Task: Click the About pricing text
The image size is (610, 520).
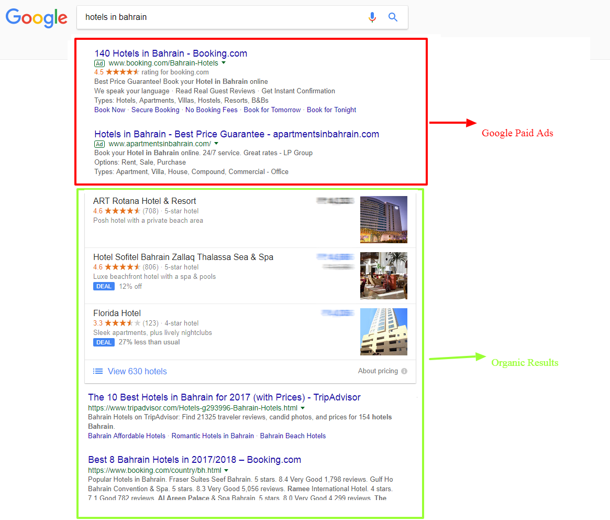Action: [378, 371]
